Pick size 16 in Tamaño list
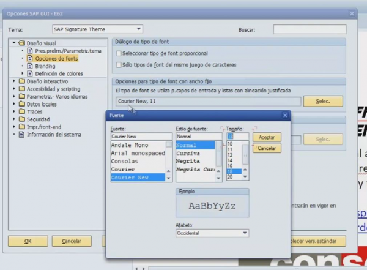Screen dimensions: 367x270 (x=234, y=166)
